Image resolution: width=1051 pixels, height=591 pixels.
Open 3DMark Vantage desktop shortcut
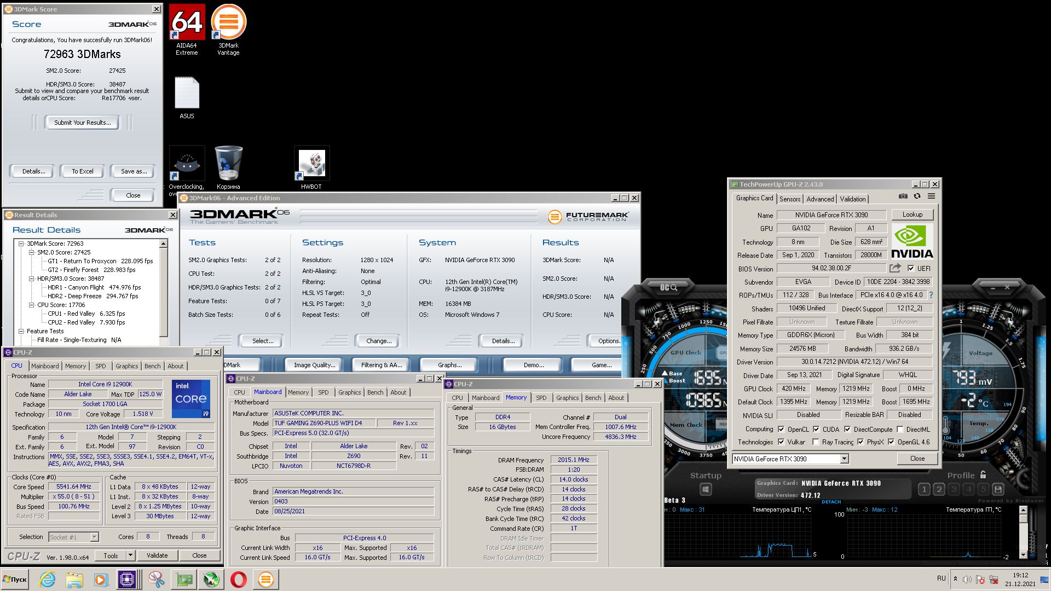[x=228, y=30]
